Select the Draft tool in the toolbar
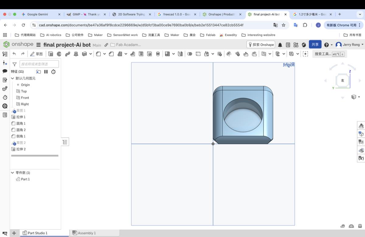The height and width of the screenshot is (237, 365). pyautogui.click(x=120, y=54)
